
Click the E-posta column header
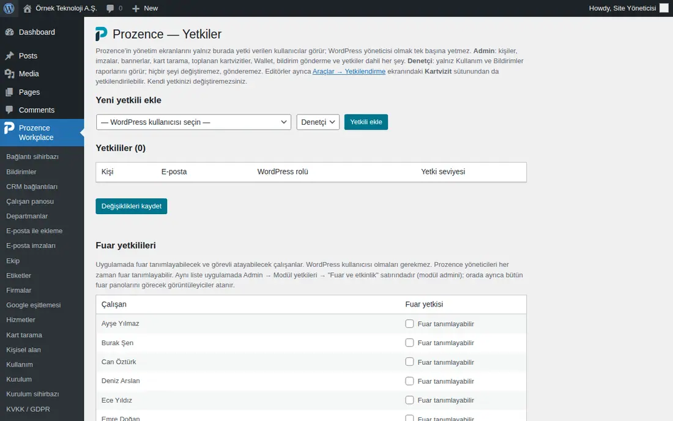pyautogui.click(x=174, y=172)
